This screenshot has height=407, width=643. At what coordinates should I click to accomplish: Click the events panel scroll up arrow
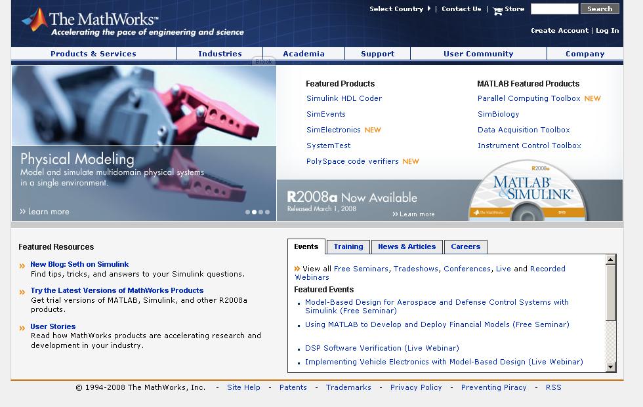(x=610, y=260)
